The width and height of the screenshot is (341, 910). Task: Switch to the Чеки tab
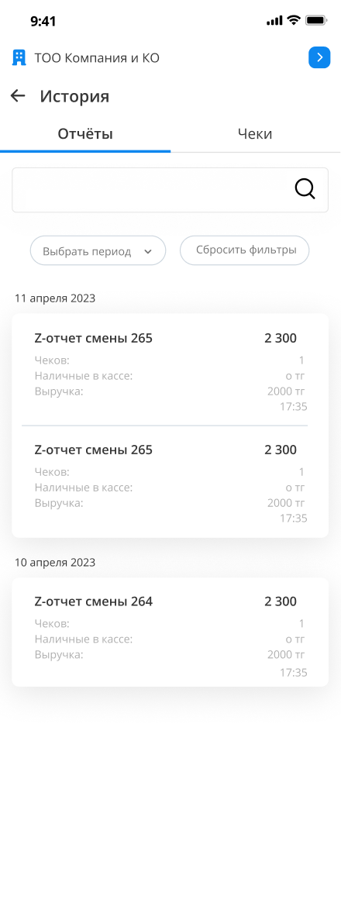[255, 134]
